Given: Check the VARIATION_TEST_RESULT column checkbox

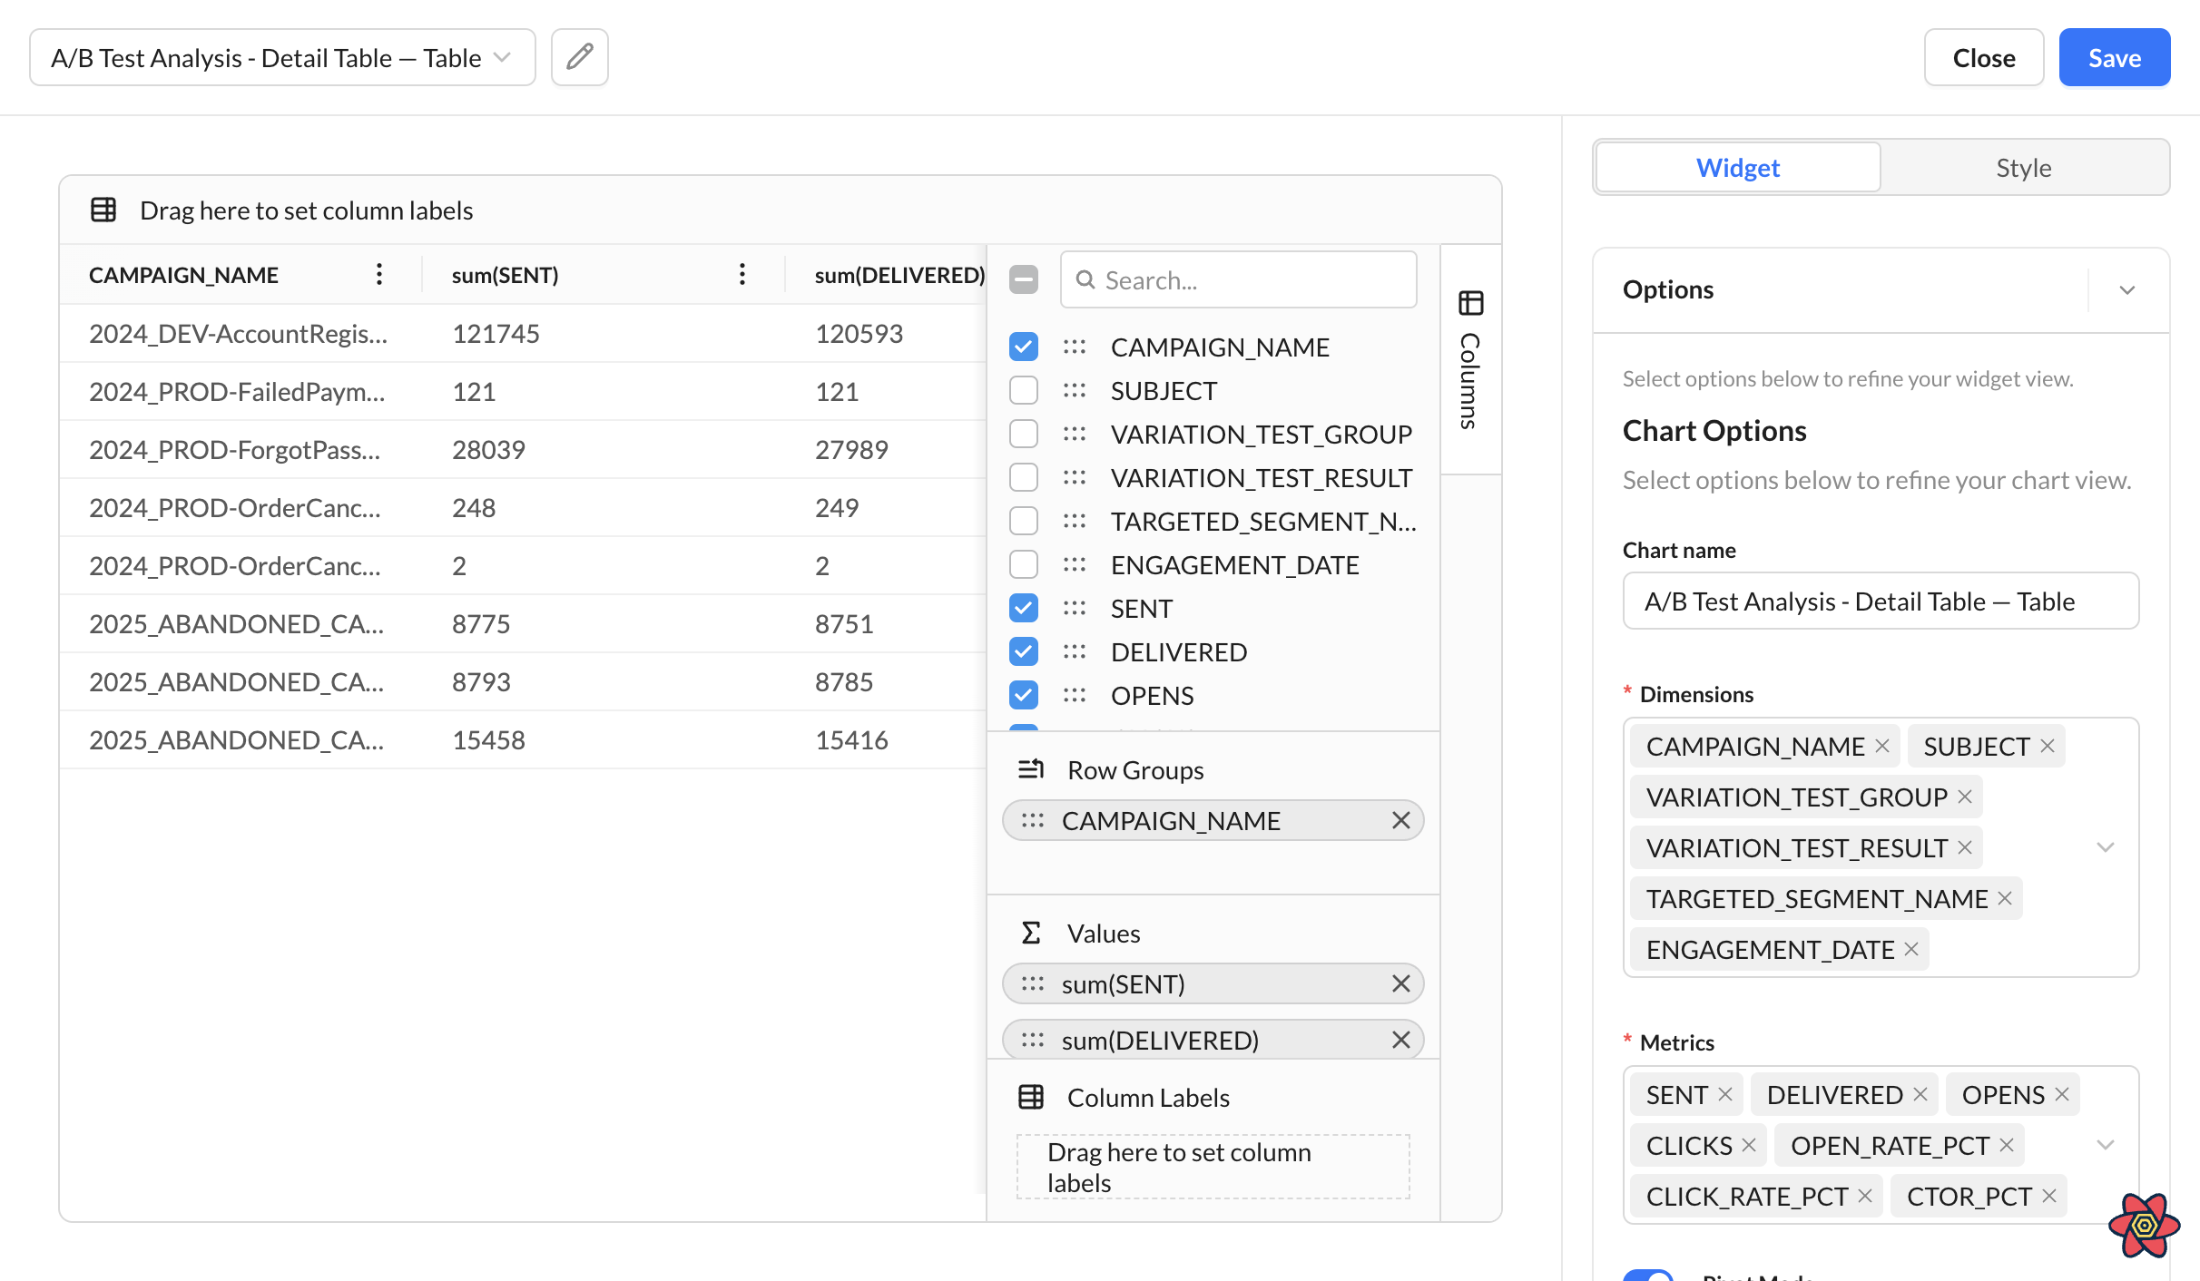Looking at the screenshot, I should pos(1024,477).
